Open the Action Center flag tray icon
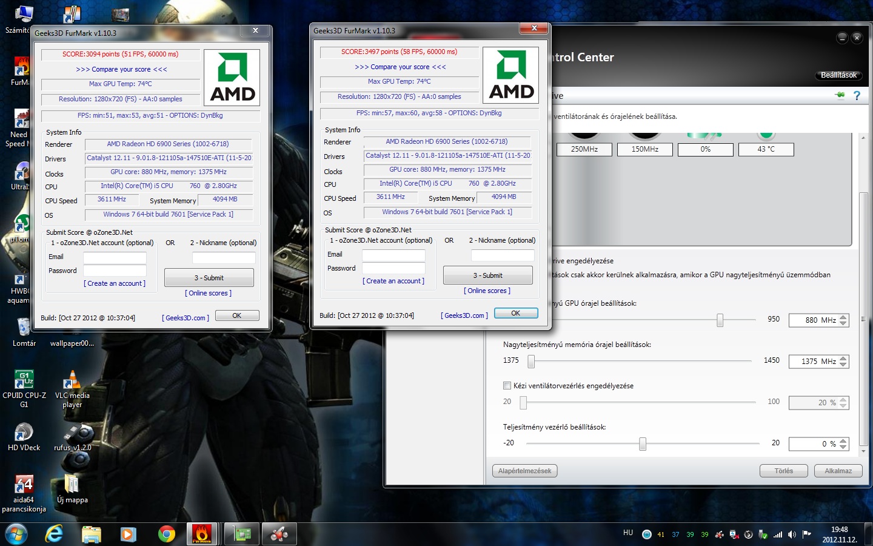This screenshot has height=546, width=873. (x=806, y=534)
